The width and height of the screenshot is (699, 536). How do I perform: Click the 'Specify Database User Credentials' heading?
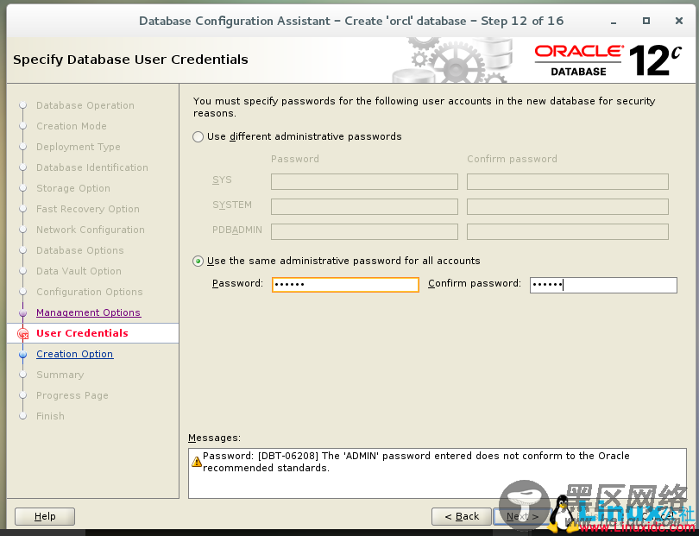click(130, 60)
